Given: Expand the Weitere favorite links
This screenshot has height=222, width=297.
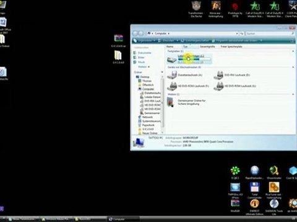Looking at the screenshot, I should (x=144, y=67).
